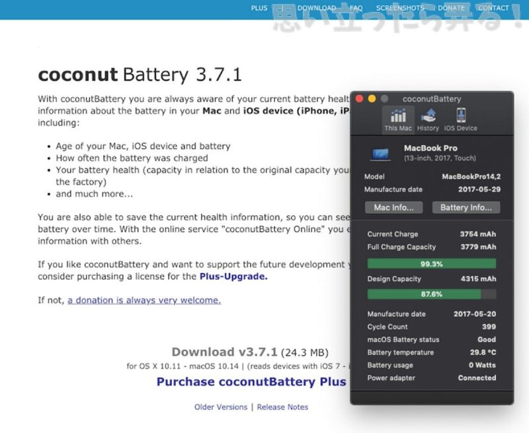The width and height of the screenshot is (529, 433).
Task: Click the battery manufacture date '2017-05-20'
Action: 475,314
